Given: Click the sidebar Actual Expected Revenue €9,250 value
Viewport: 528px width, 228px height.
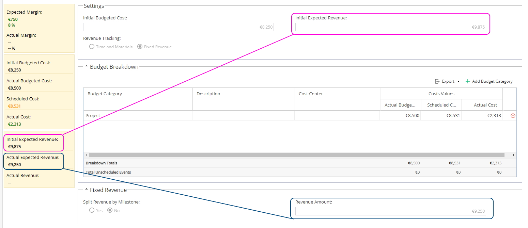Looking at the screenshot, I should click(15, 165).
